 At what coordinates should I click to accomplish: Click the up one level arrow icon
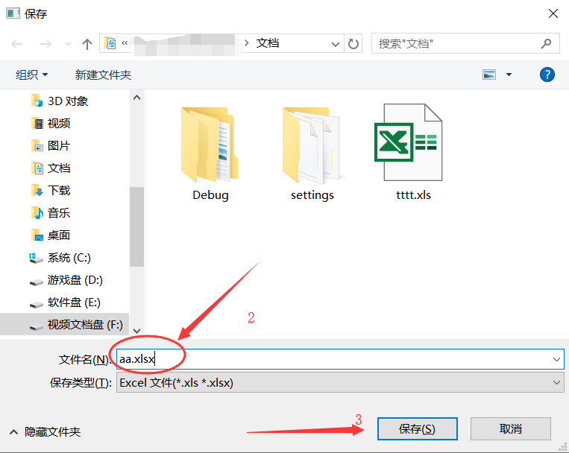pyautogui.click(x=87, y=44)
